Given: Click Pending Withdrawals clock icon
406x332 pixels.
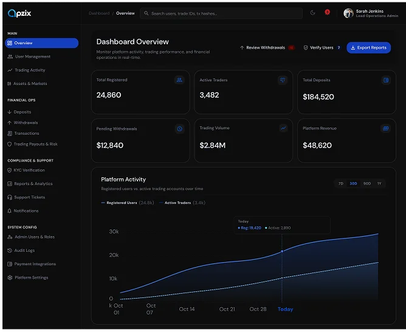Looking at the screenshot, I should tap(180, 129).
